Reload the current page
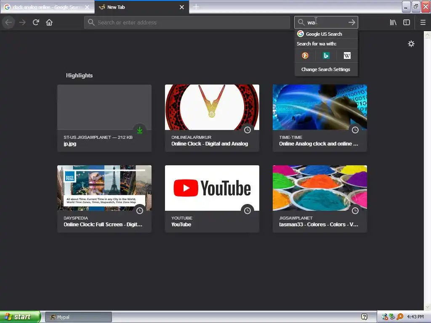The height and width of the screenshot is (323, 431). click(36, 22)
